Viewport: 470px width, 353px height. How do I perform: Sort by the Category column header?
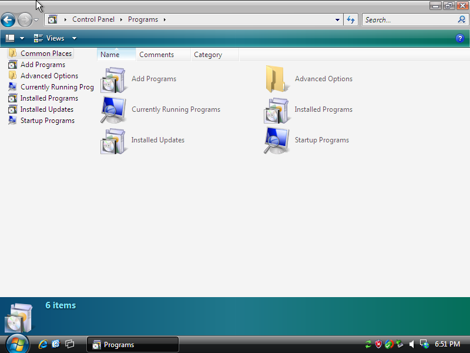215,55
